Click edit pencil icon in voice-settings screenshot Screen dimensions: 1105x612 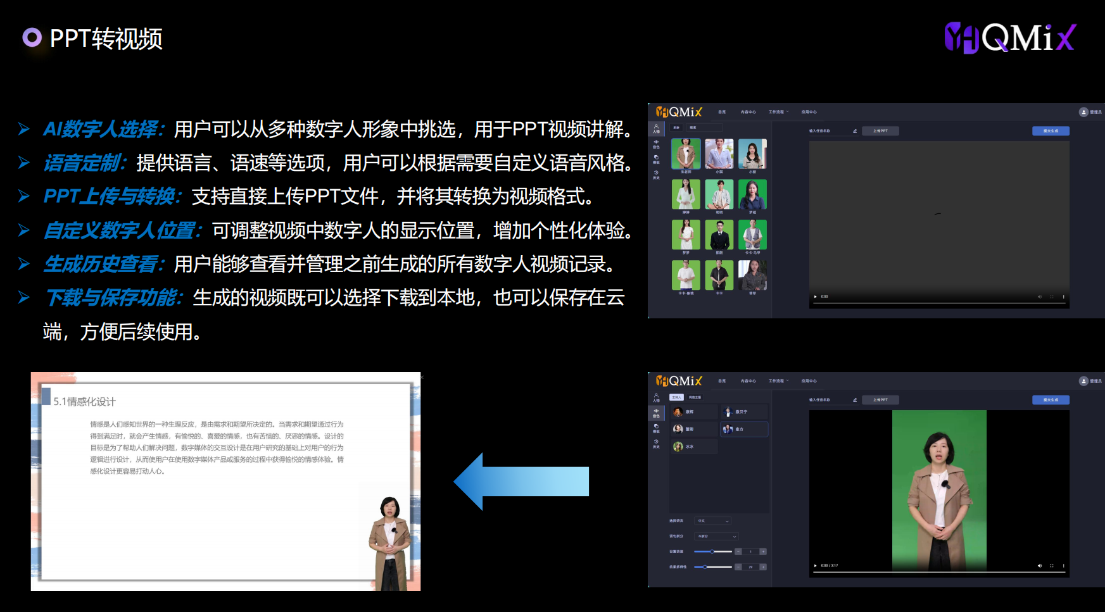tap(855, 400)
